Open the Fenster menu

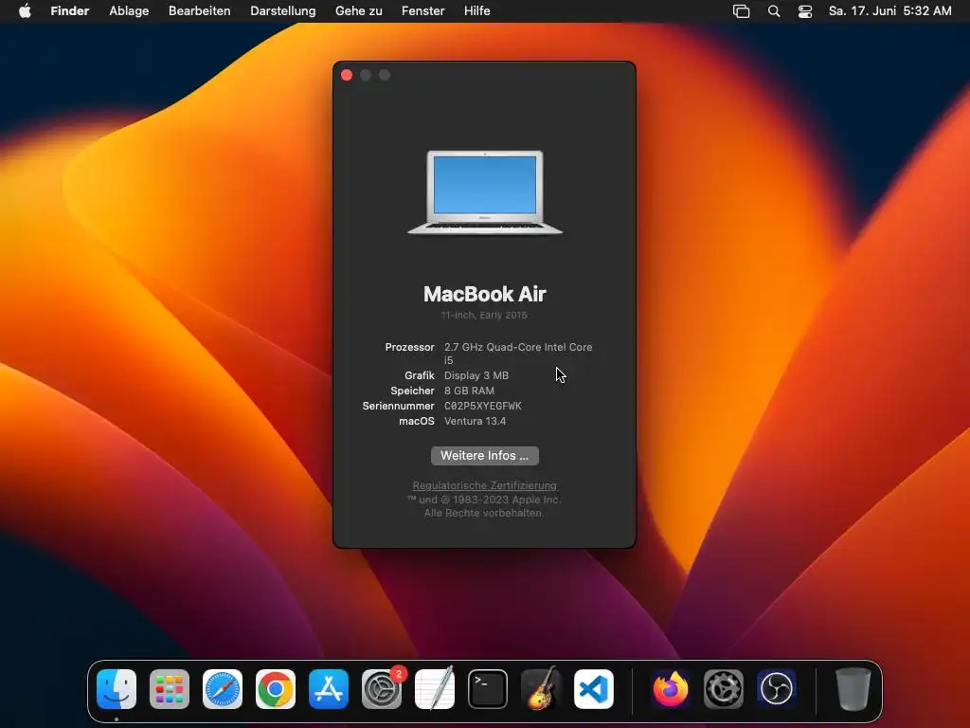click(422, 11)
